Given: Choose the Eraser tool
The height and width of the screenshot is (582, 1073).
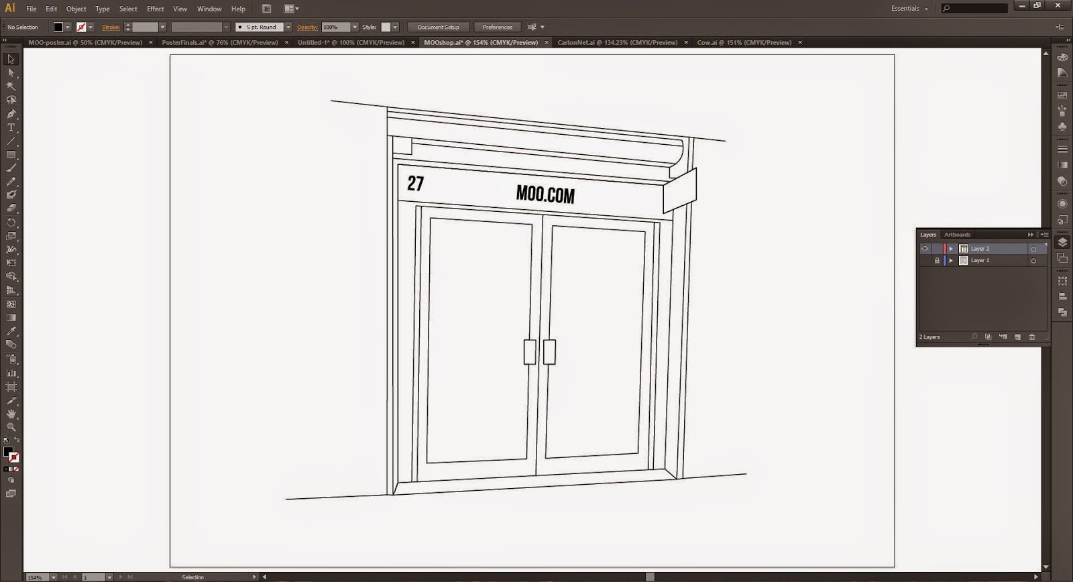Looking at the screenshot, I should click(11, 209).
